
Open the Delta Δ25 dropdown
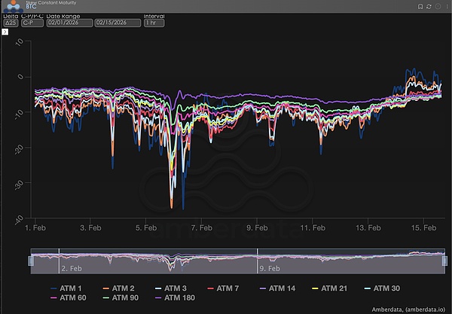pyautogui.click(x=10, y=23)
